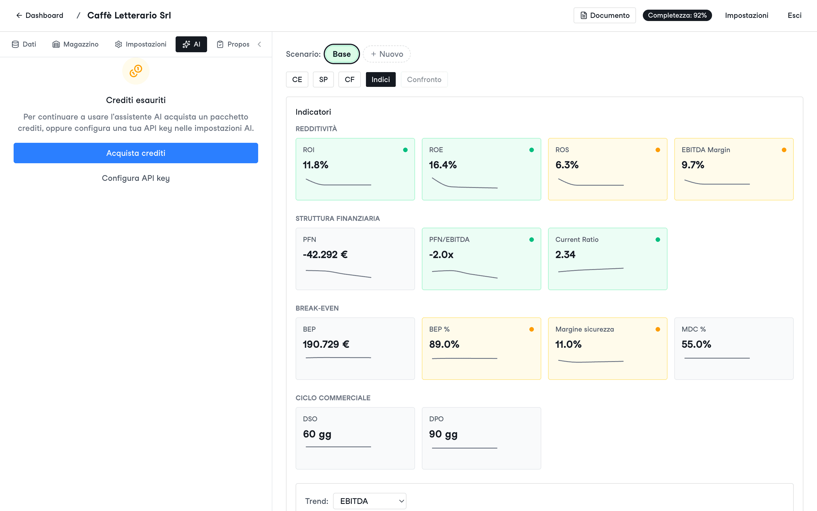Click the Documento file icon
817x511 pixels.
point(584,16)
